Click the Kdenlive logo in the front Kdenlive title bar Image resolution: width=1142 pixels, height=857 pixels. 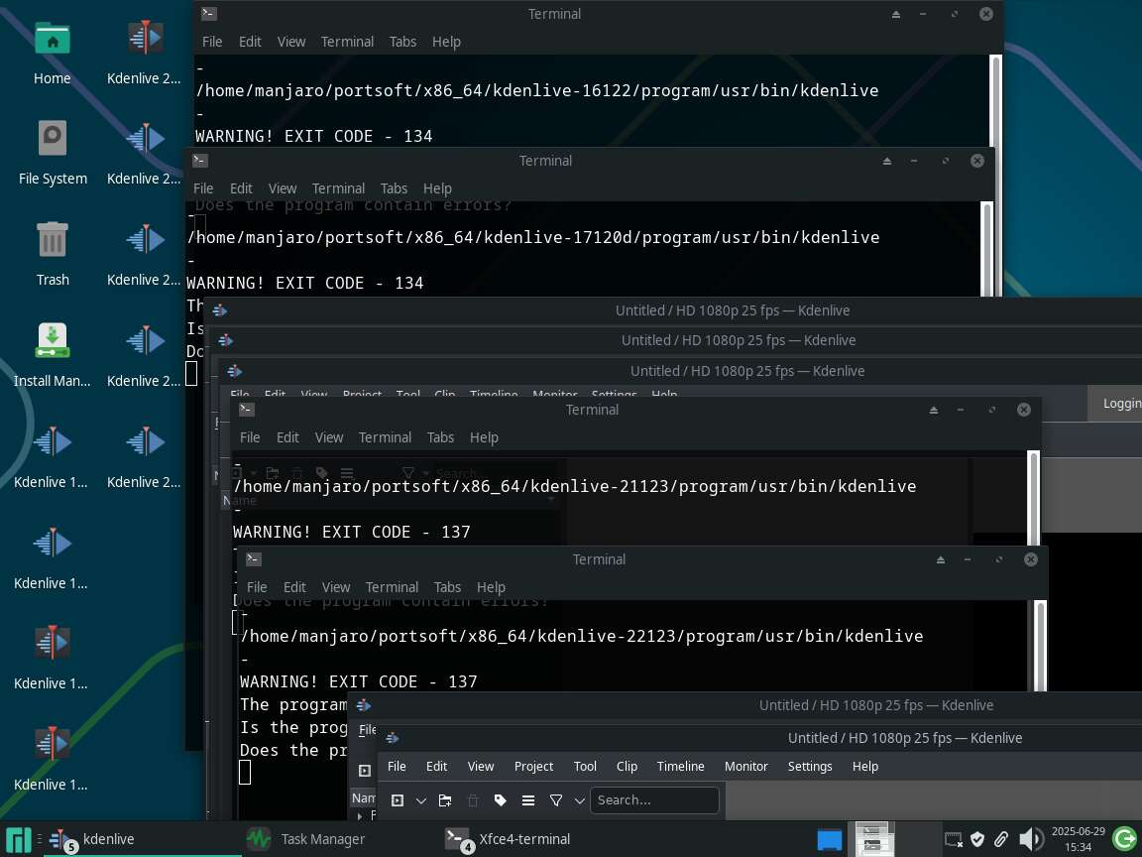pos(392,738)
